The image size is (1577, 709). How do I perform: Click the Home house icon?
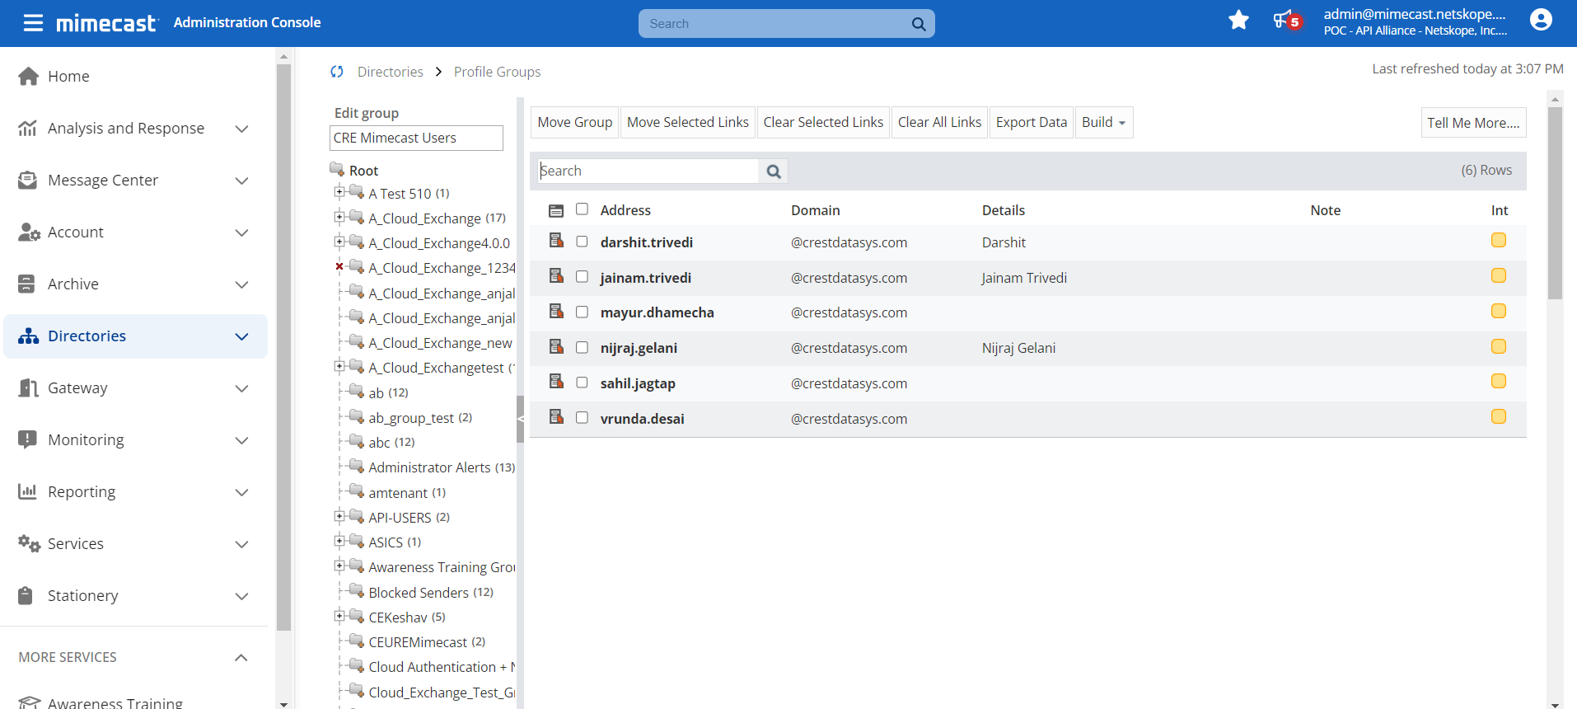click(x=29, y=76)
